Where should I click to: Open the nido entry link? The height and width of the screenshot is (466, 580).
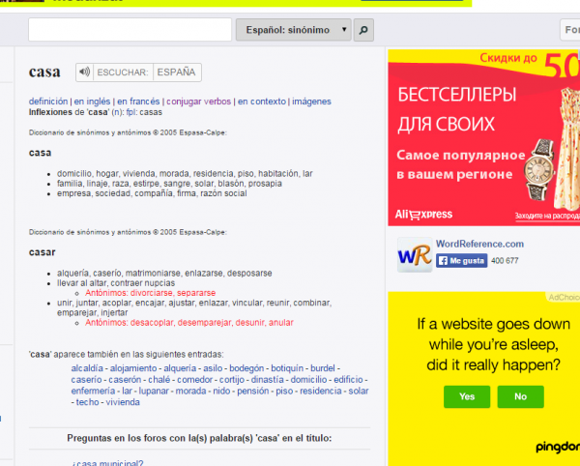221,391
